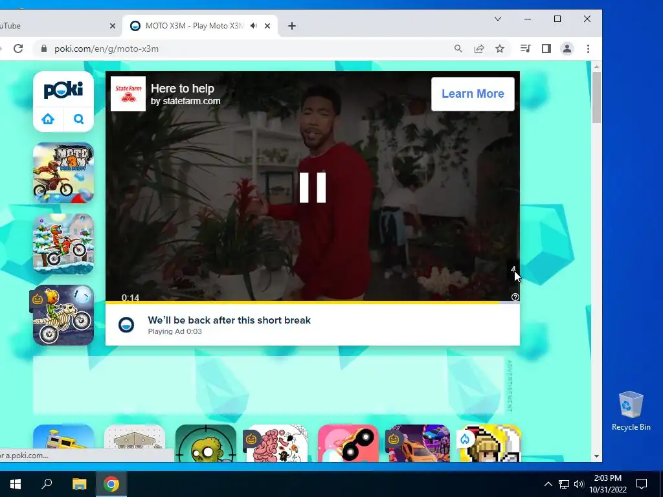Open the pink brain game thumbnail

(x=277, y=443)
